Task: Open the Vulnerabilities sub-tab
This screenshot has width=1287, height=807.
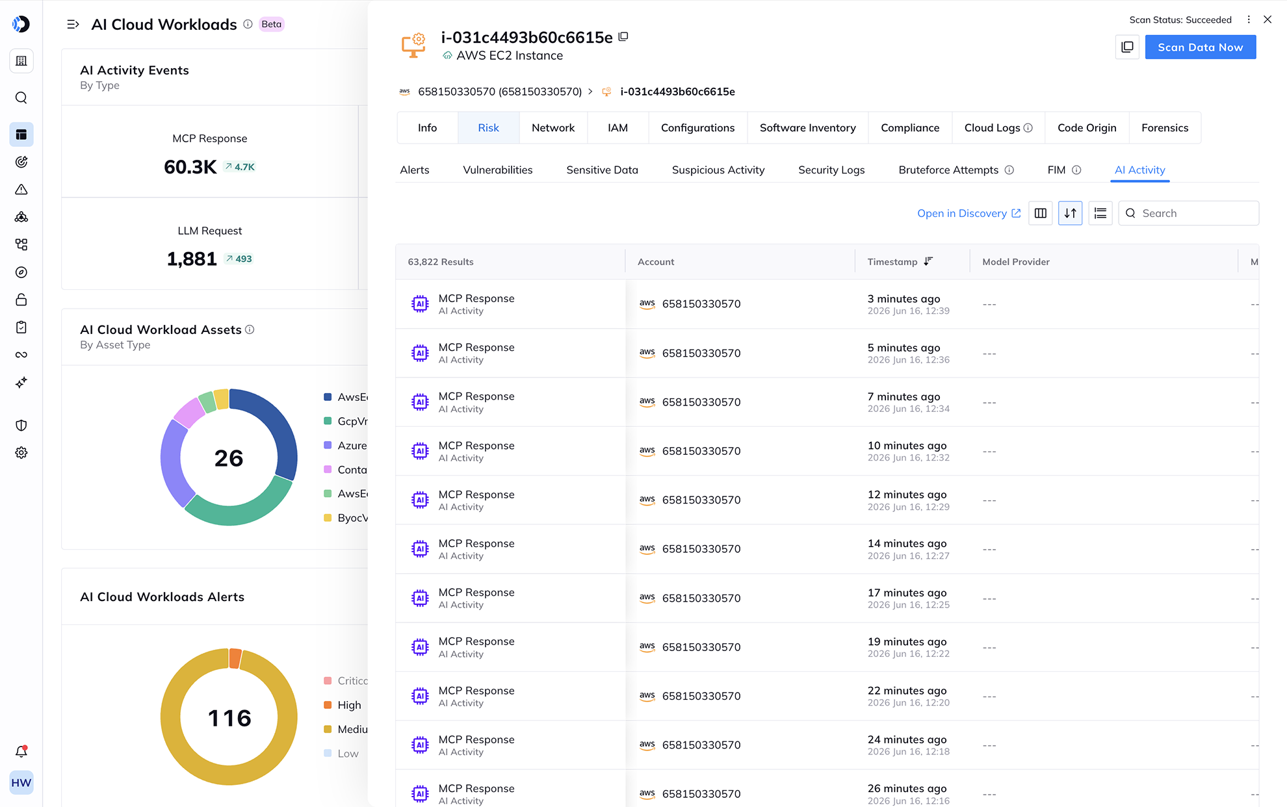Action: tap(498, 170)
